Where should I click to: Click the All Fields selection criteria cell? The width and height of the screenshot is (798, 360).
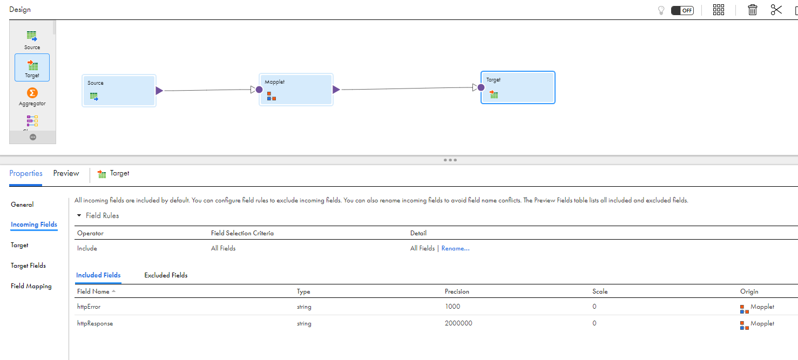tap(223, 248)
